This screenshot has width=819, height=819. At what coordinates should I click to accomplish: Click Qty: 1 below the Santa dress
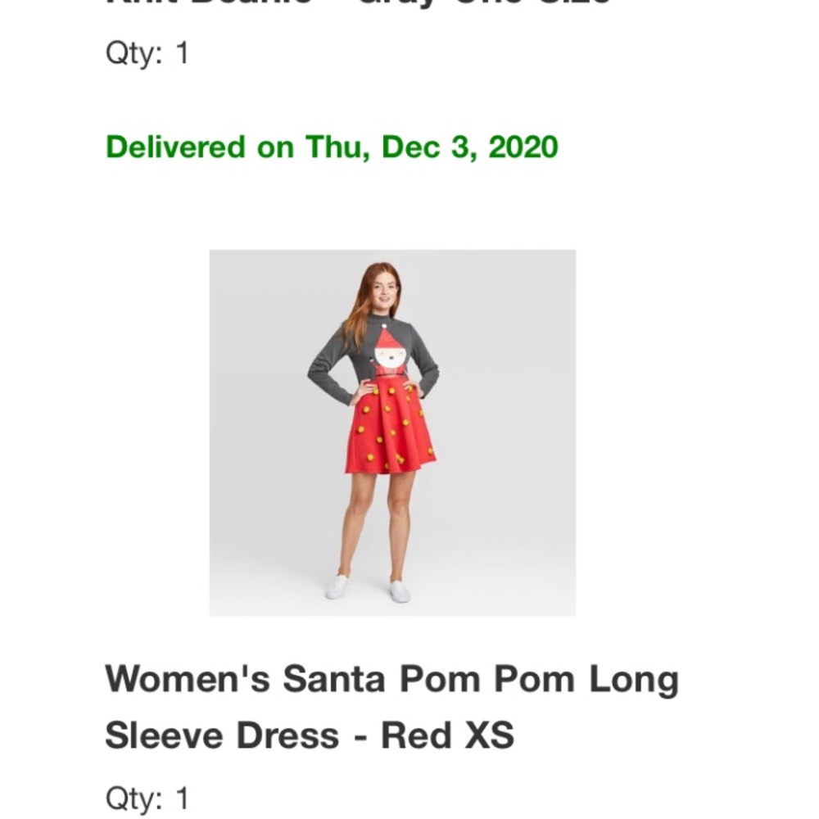coord(147,798)
